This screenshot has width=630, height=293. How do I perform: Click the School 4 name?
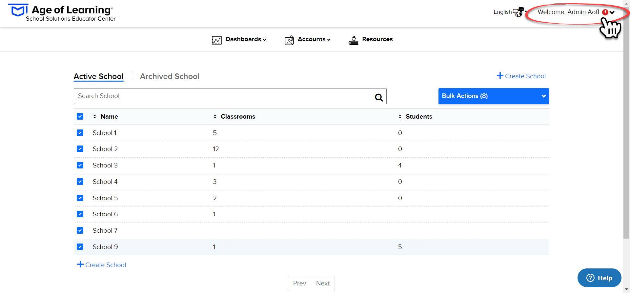105,182
